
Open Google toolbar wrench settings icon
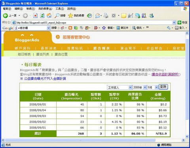click(x=169, y=28)
